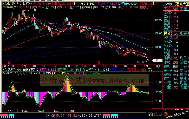Viewport: 189px width, 119px height.
Task: Click the 分笔 35 tick count
Action: (171, 83)
